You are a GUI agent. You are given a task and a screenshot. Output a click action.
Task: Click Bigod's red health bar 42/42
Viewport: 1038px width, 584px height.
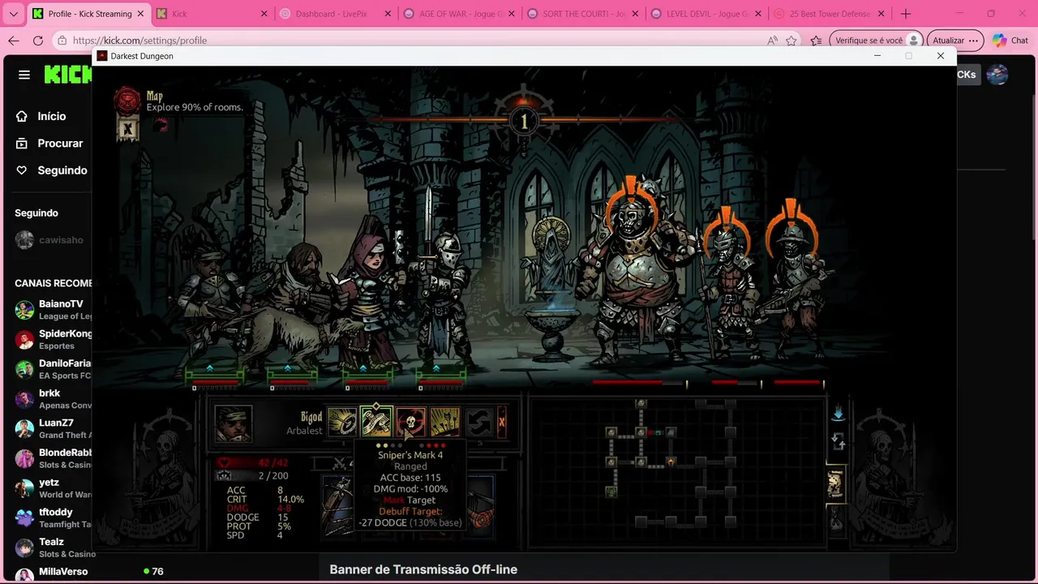pos(253,462)
